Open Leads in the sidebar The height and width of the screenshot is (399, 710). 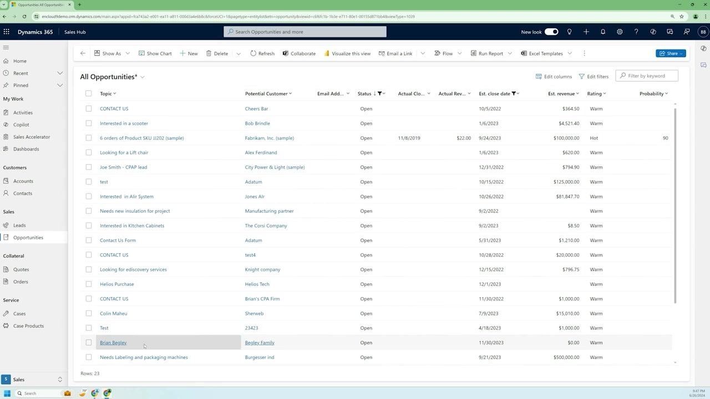[19, 226]
